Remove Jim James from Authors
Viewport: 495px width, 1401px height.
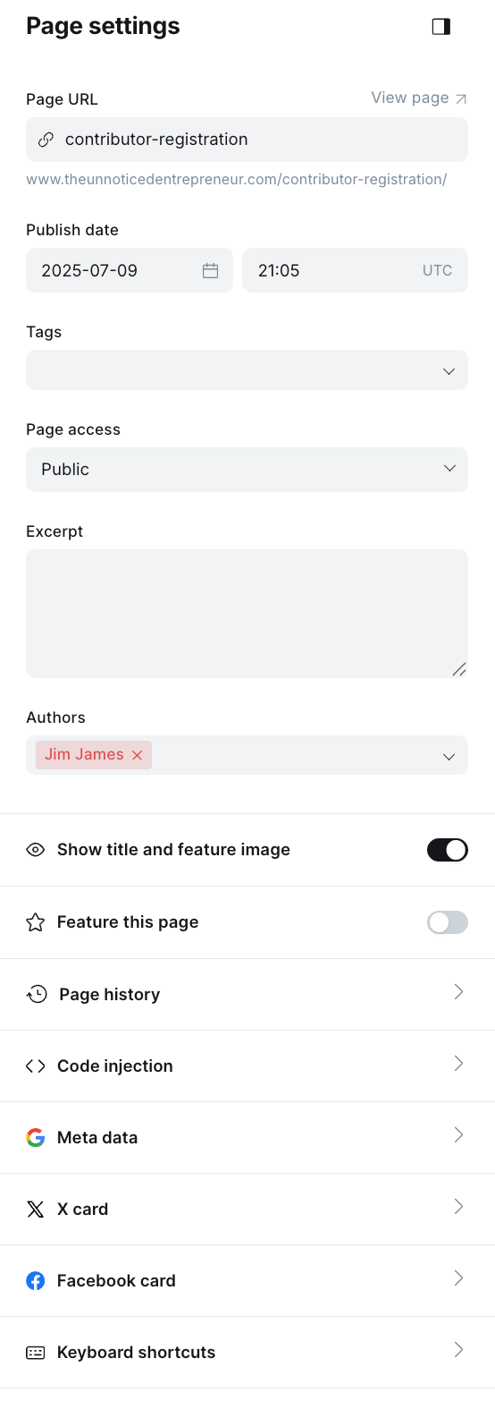(x=137, y=755)
